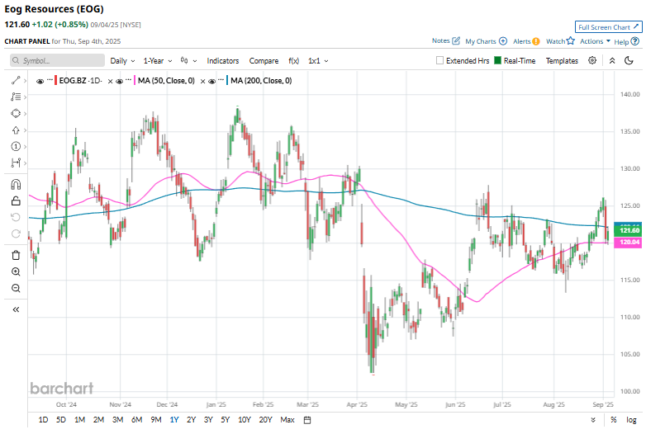
Task: Choose the arrow annotation tool
Action: point(16,130)
